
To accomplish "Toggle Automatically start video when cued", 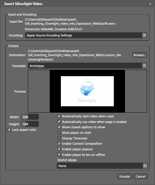I will pyautogui.click(x=59, y=116).
